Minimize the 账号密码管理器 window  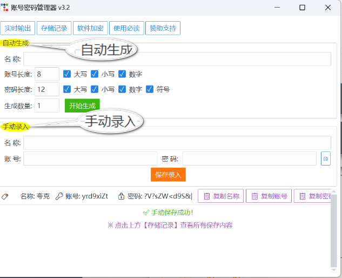click(x=277, y=8)
